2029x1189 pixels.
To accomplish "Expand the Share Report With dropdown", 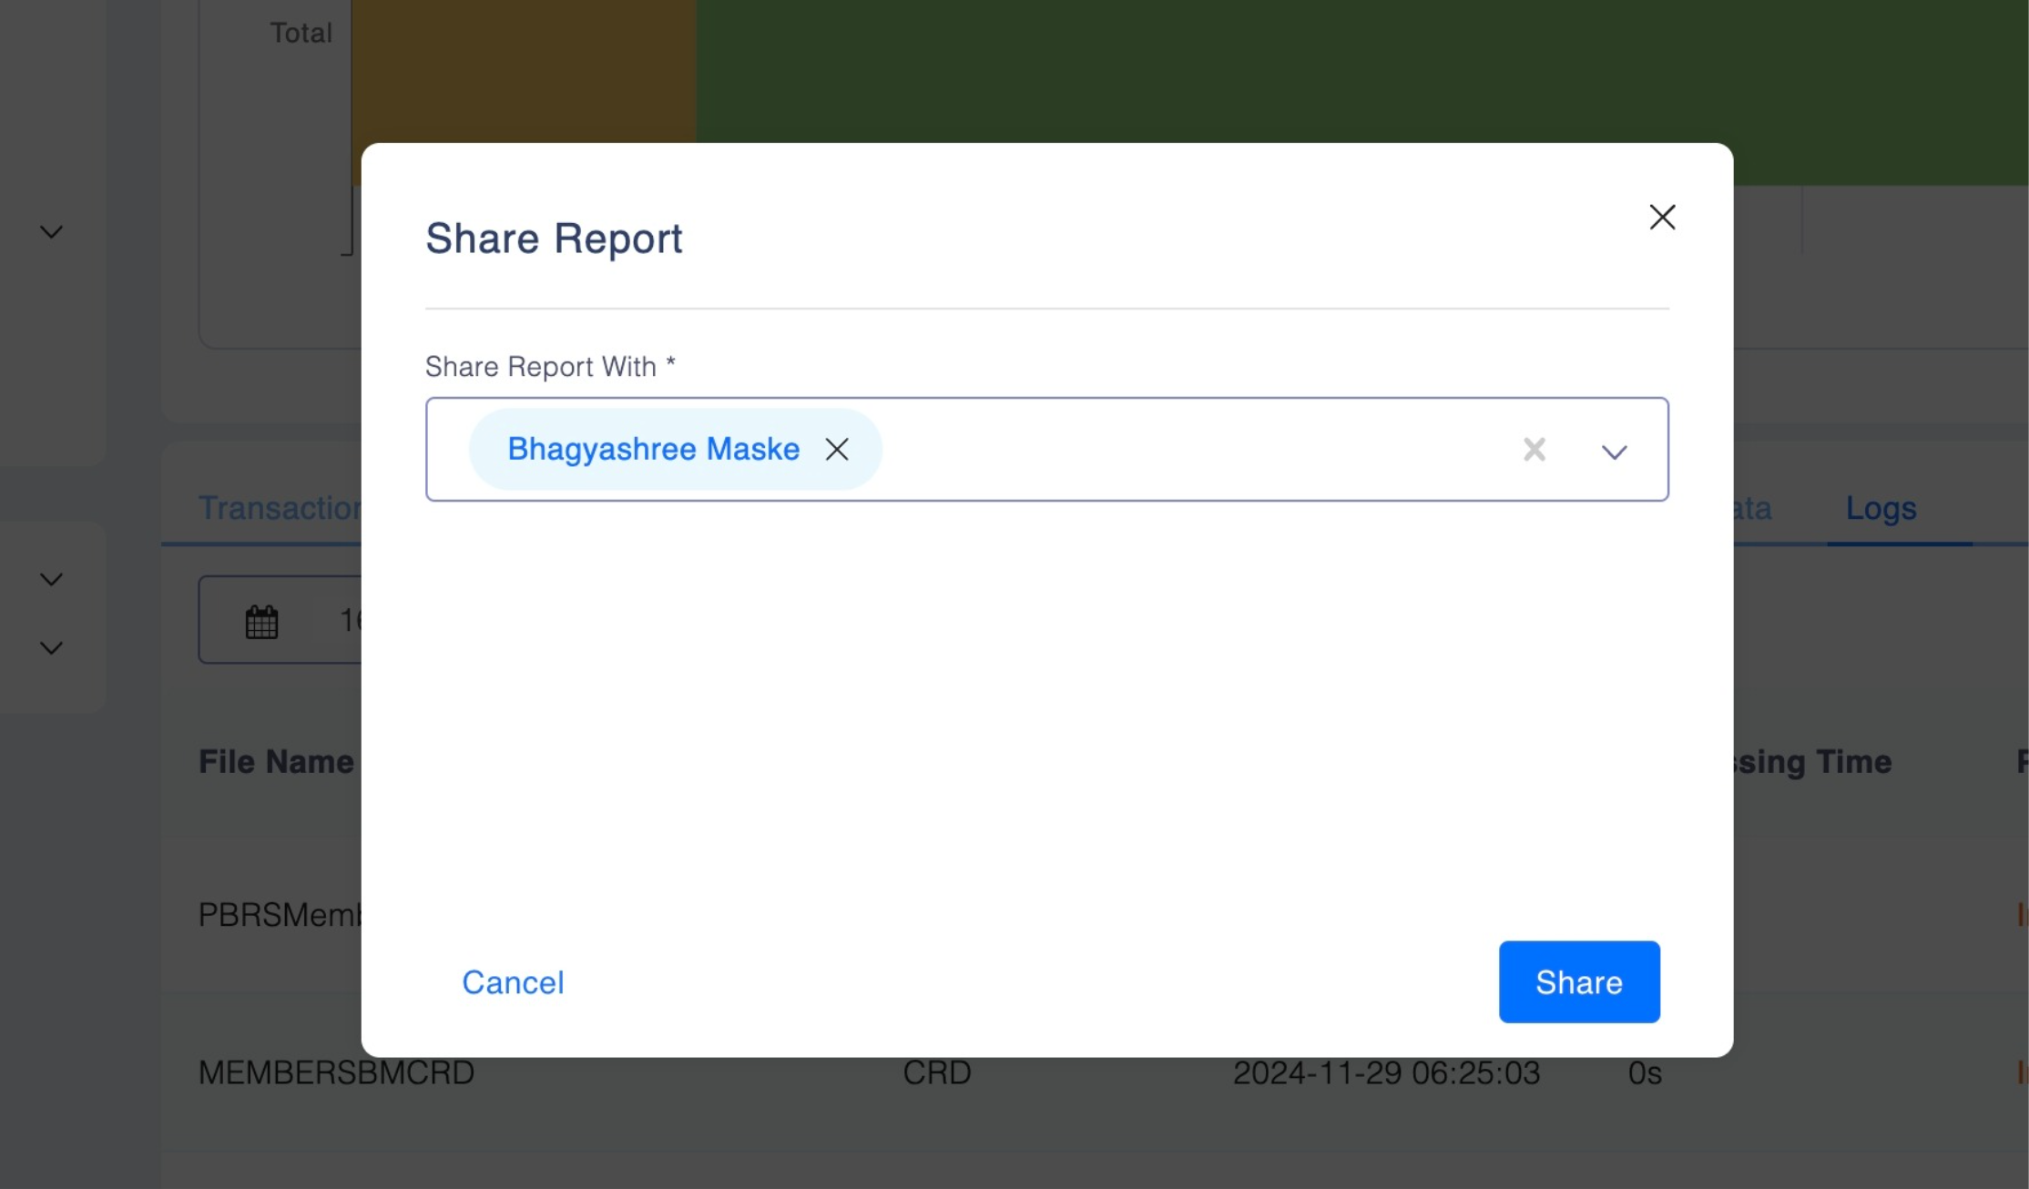I will point(1614,452).
